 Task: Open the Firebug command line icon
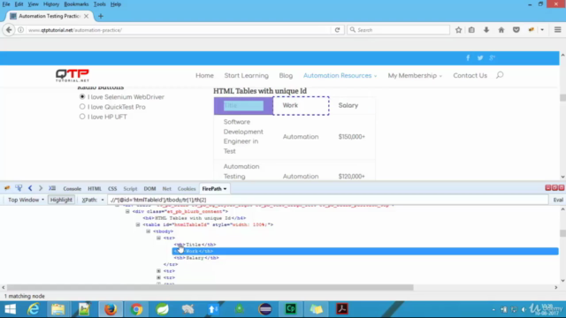52,188
